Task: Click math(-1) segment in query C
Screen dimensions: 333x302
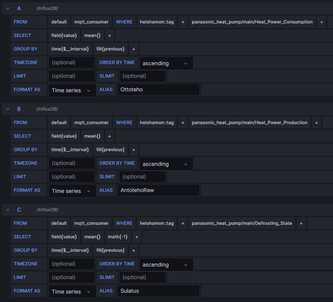Action: pyautogui.click(x=118, y=237)
